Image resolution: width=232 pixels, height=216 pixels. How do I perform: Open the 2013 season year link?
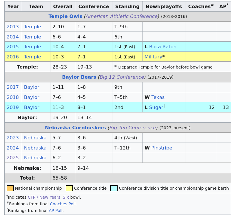coord(13,27)
